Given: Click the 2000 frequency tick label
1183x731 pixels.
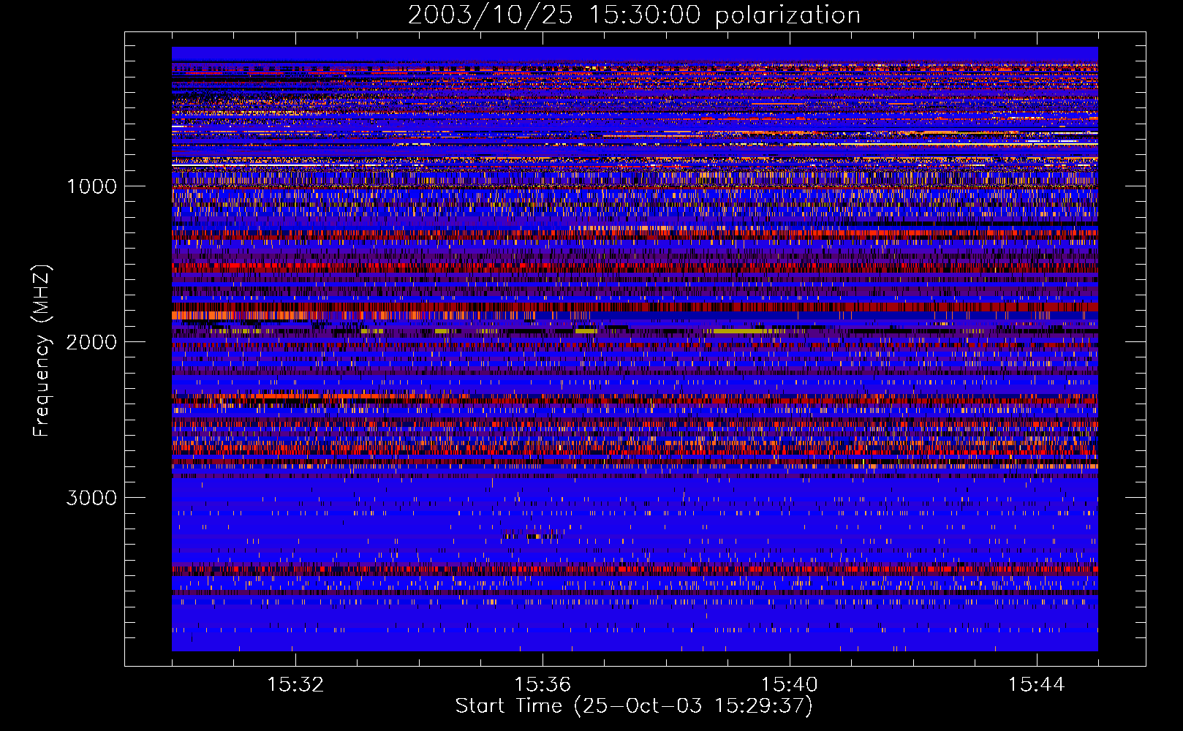Looking at the screenshot, I should click(x=91, y=342).
